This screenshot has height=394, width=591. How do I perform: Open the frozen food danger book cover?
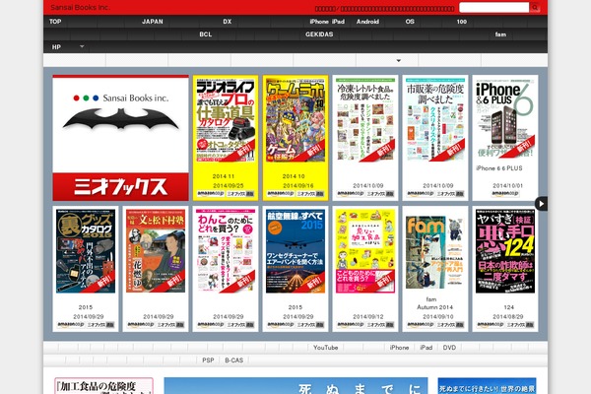point(365,120)
